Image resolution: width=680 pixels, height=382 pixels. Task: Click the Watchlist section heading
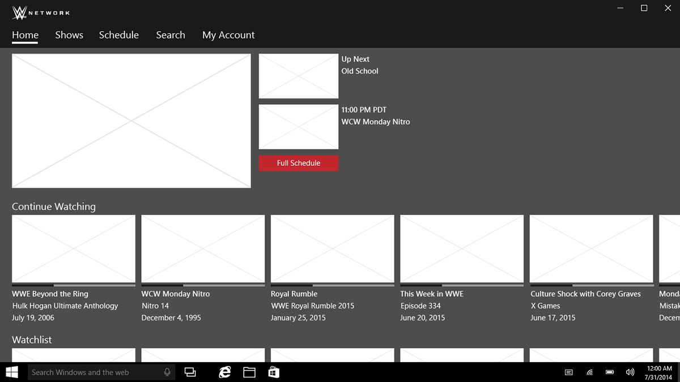(x=32, y=340)
